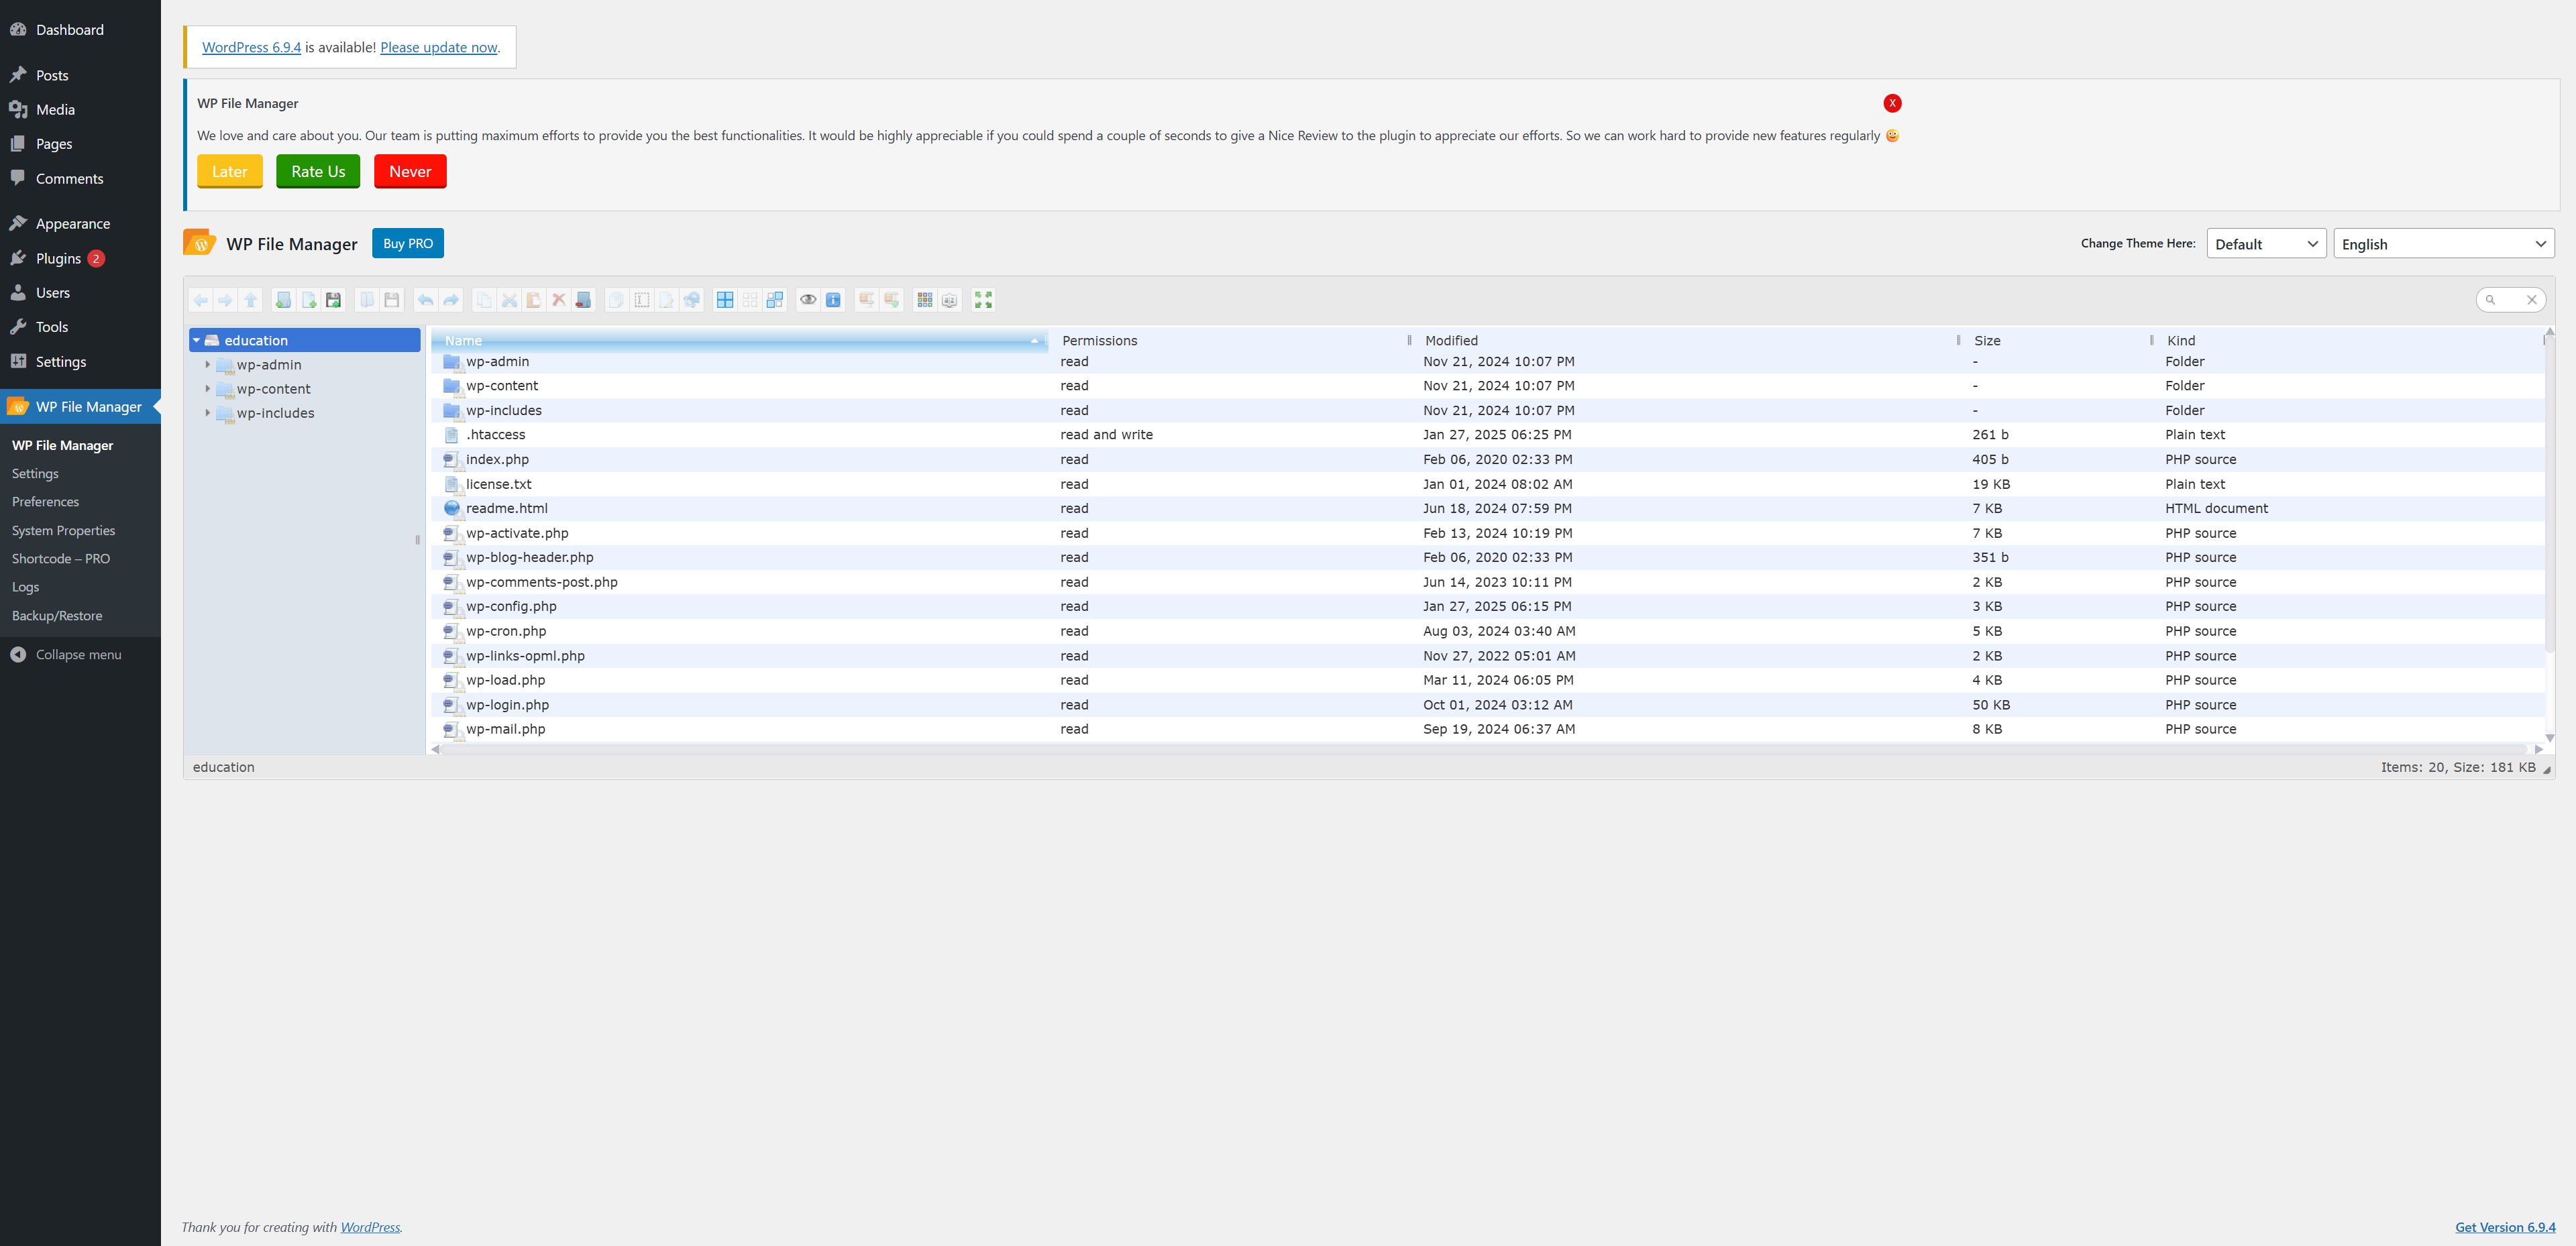Viewport: 2576px width, 1246px height.
Task: Toggle fullscreen mode with green arrows icon
Action: pyautogui.click(x=983, y=300)
